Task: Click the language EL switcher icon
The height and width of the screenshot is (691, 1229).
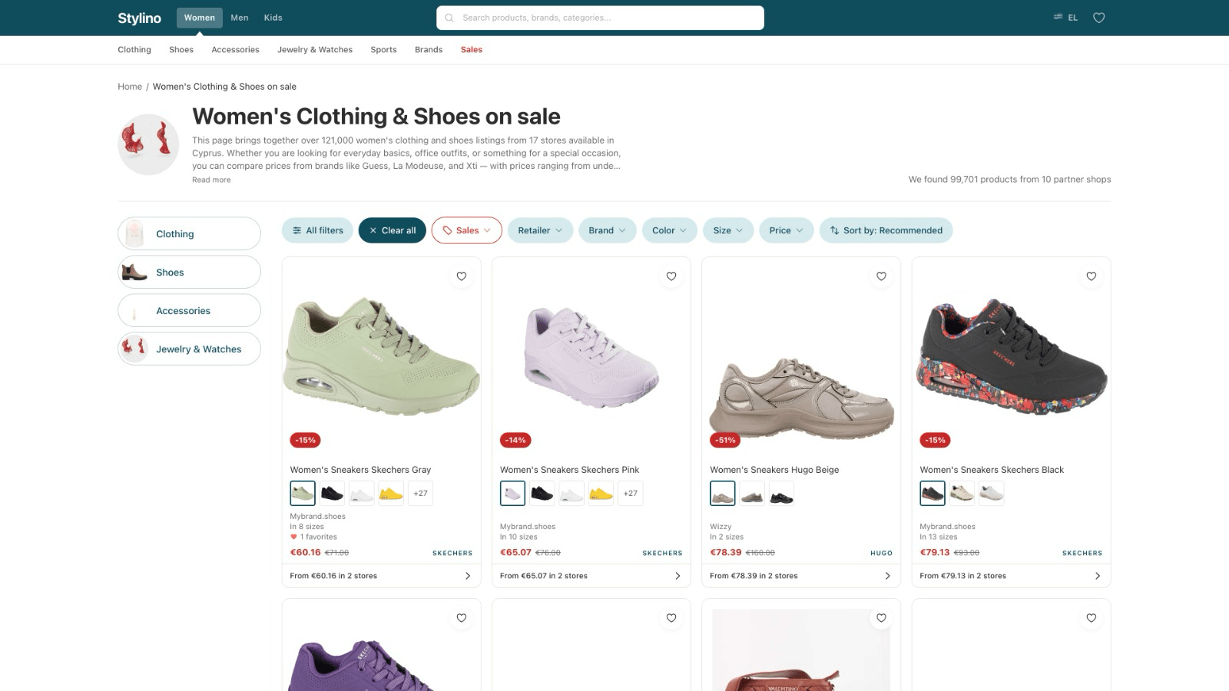Action: point(1065,18)
